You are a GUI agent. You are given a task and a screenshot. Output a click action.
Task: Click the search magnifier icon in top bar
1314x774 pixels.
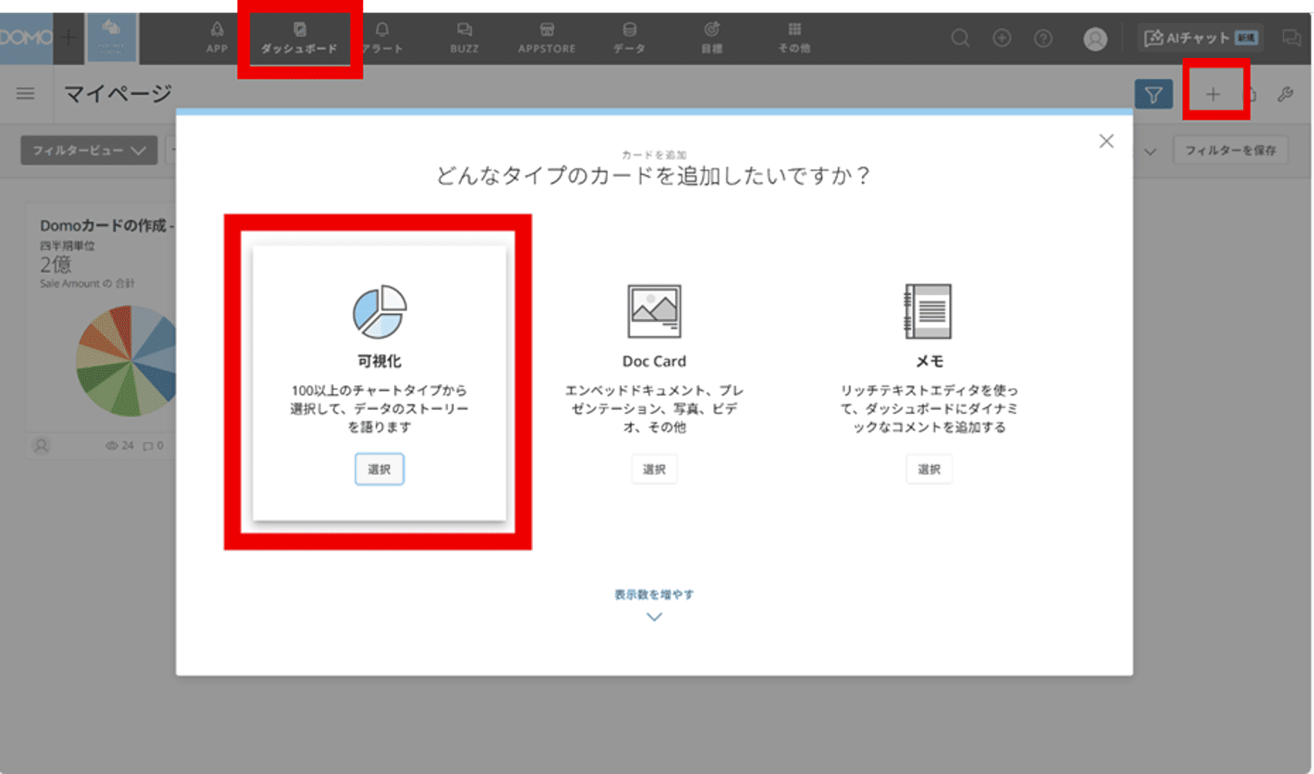pyautogui.click(x=960, y=38)
